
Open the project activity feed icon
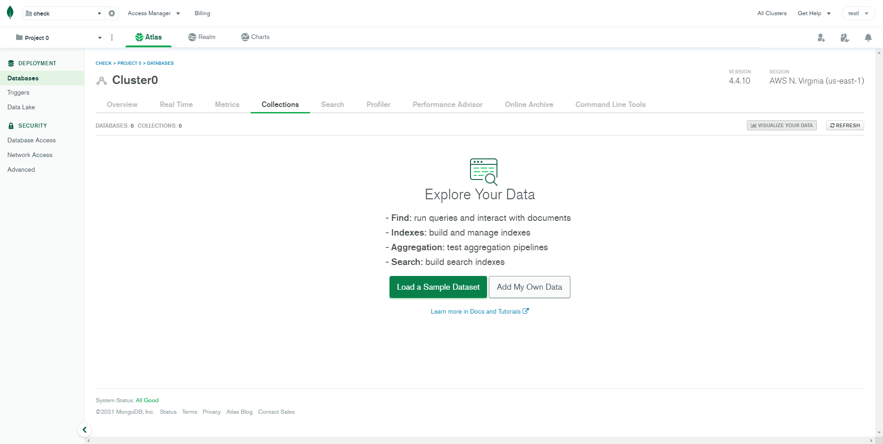844,38
